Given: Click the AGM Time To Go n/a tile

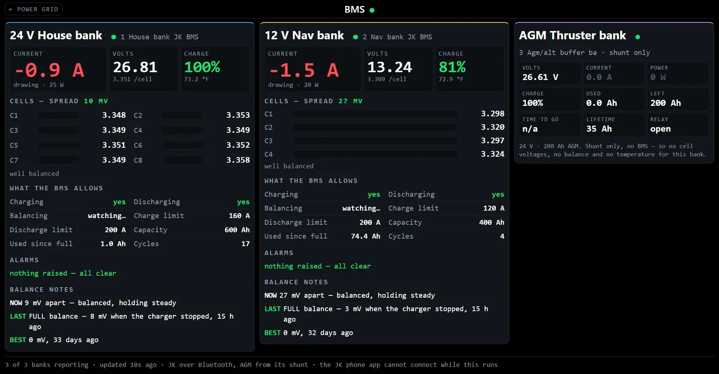Looking at the screenshot, I should tap(550, 125).
